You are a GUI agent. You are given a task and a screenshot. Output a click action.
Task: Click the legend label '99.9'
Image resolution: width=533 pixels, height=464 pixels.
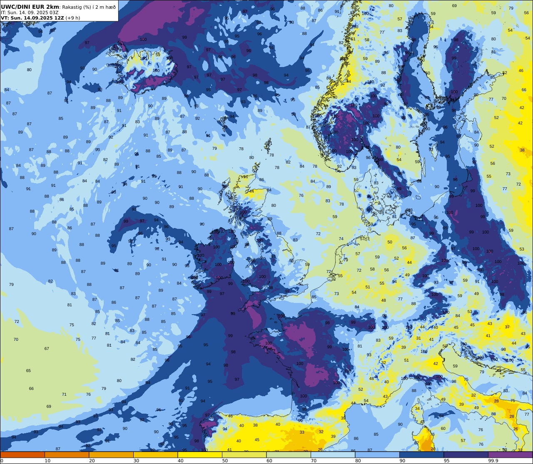pos(493,461)
